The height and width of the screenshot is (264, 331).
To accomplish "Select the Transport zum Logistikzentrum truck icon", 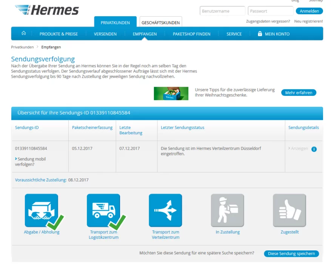I will tap(103, 210).
